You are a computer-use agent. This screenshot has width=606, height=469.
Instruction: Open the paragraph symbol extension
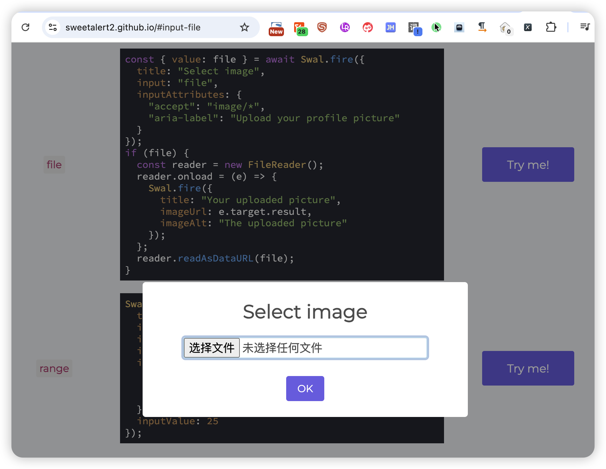point(482,27)
